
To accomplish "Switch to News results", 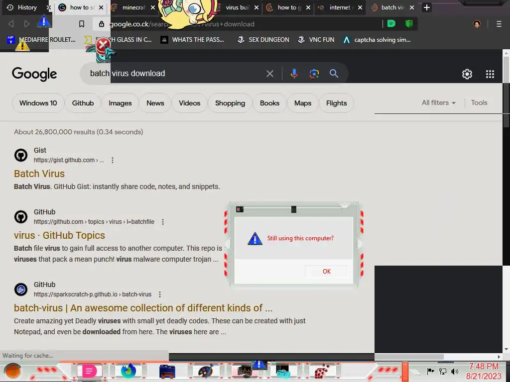I will (155, 103).
